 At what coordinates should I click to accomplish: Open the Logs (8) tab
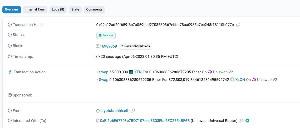click(x=58, y=9)
